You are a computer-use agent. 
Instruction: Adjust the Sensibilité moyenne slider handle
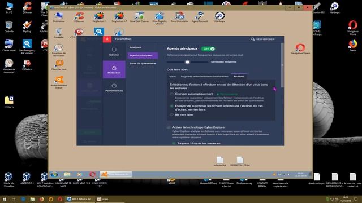[x=187, y=62]
